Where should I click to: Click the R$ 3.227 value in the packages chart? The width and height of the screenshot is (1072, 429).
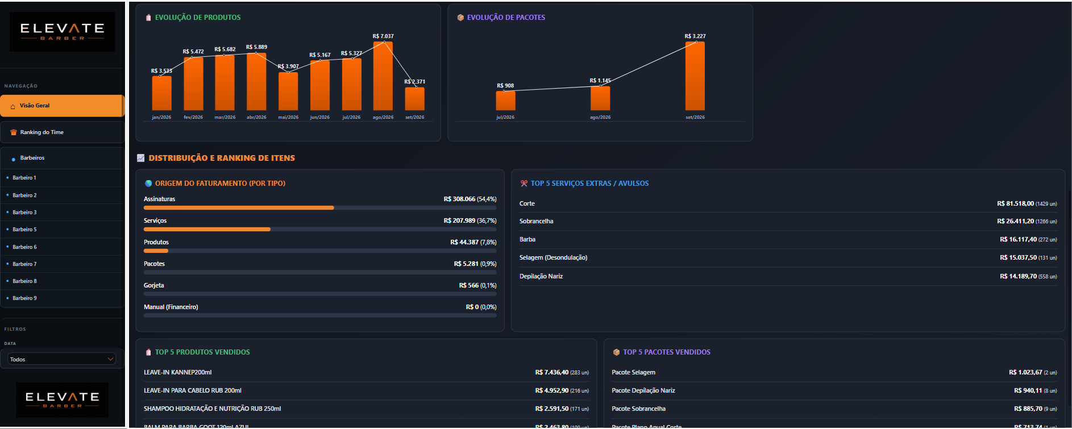[695, 36]
